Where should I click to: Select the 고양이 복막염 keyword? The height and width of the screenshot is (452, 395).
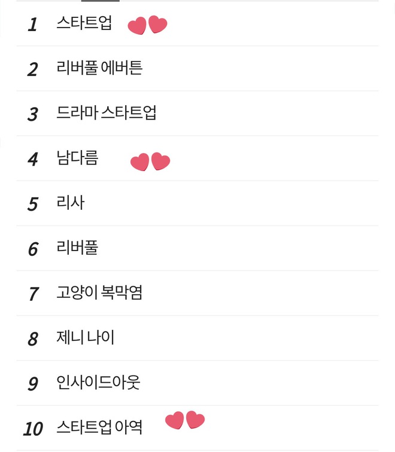[99, 292]
